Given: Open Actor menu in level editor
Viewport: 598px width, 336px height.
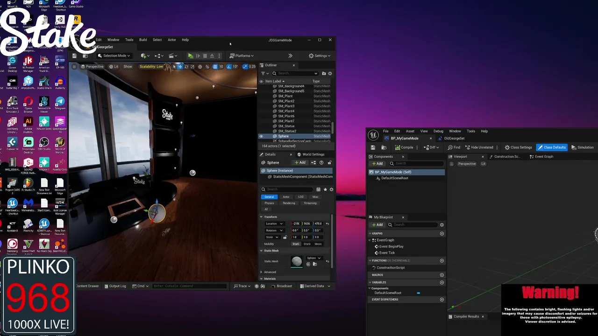Looking at the screenshot, I should [171, 40].
